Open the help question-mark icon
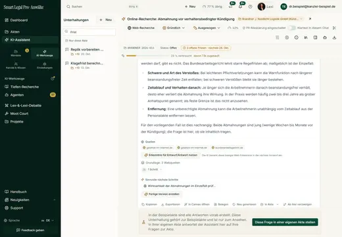The height and width of the screenshot is (237, 342). 251,7
